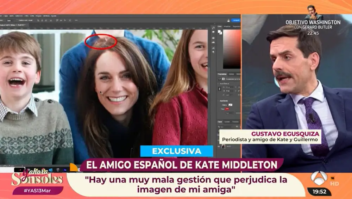The width and height of the screenshot is (352, 199).
Task: Click the paragraph panel dock icon below 'A'
Action: pyautogui.click(x=213, y=52)
